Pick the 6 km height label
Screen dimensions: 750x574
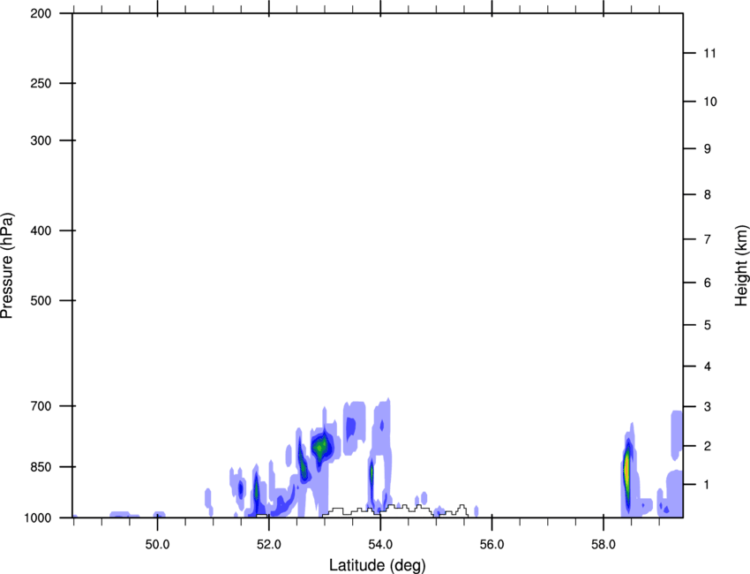tap(708, 283)
